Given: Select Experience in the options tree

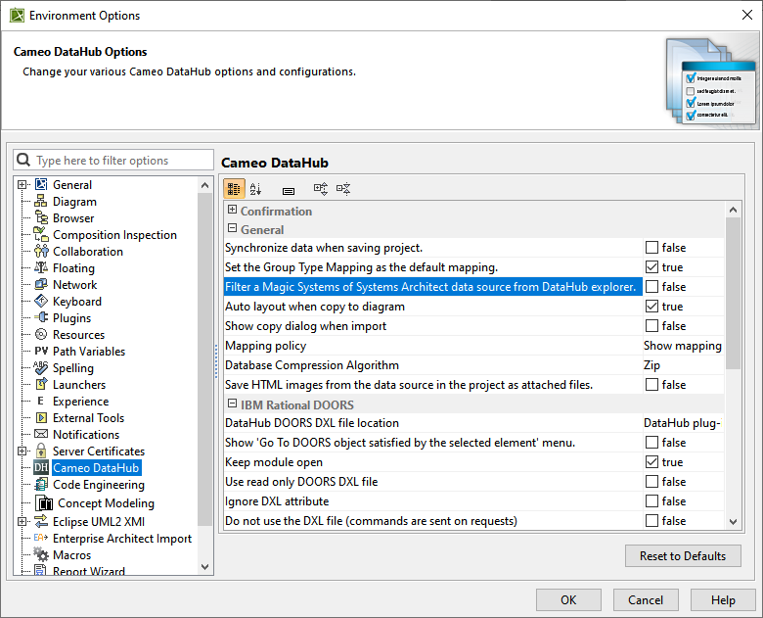Looking at the screenshot, I should coord(81,402).
